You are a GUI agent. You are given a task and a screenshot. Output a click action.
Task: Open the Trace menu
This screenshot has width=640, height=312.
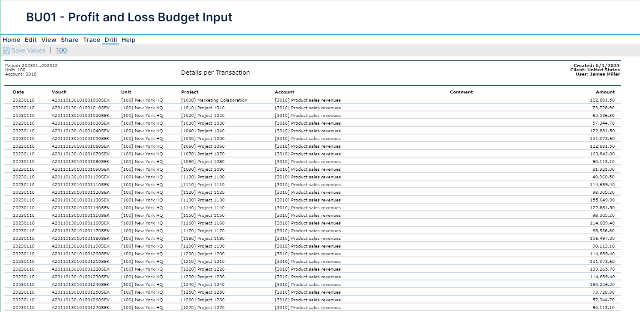tap(91, 39)
